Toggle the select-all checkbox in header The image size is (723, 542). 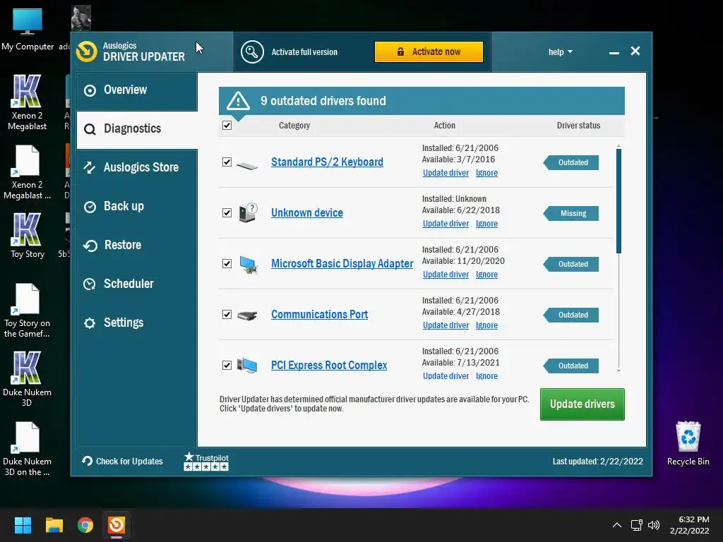227,126
